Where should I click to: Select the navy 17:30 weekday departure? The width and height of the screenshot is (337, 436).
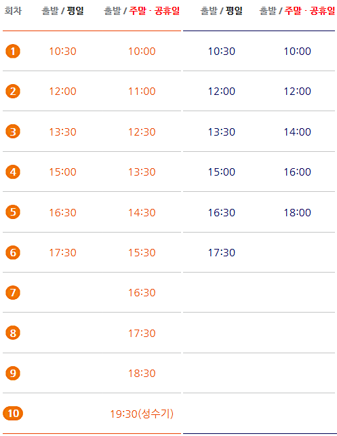coord(222,252)
